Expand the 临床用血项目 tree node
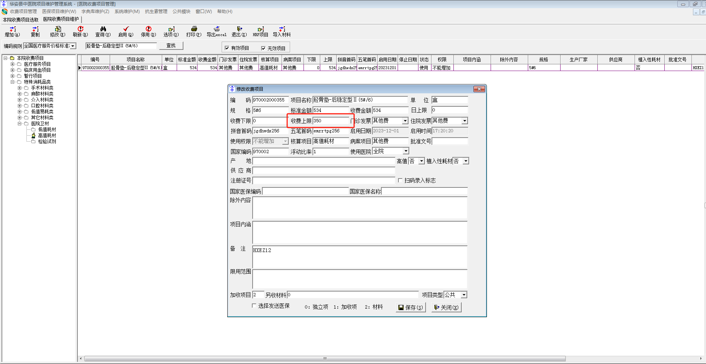 [x=13, y=70]
